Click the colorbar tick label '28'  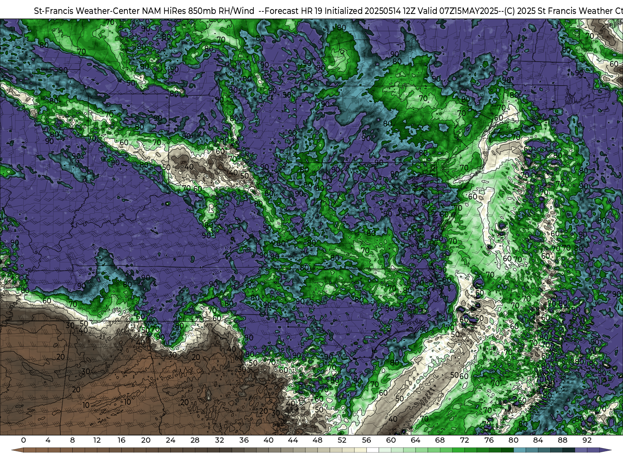pyautogui.click(x=195, y=440)
